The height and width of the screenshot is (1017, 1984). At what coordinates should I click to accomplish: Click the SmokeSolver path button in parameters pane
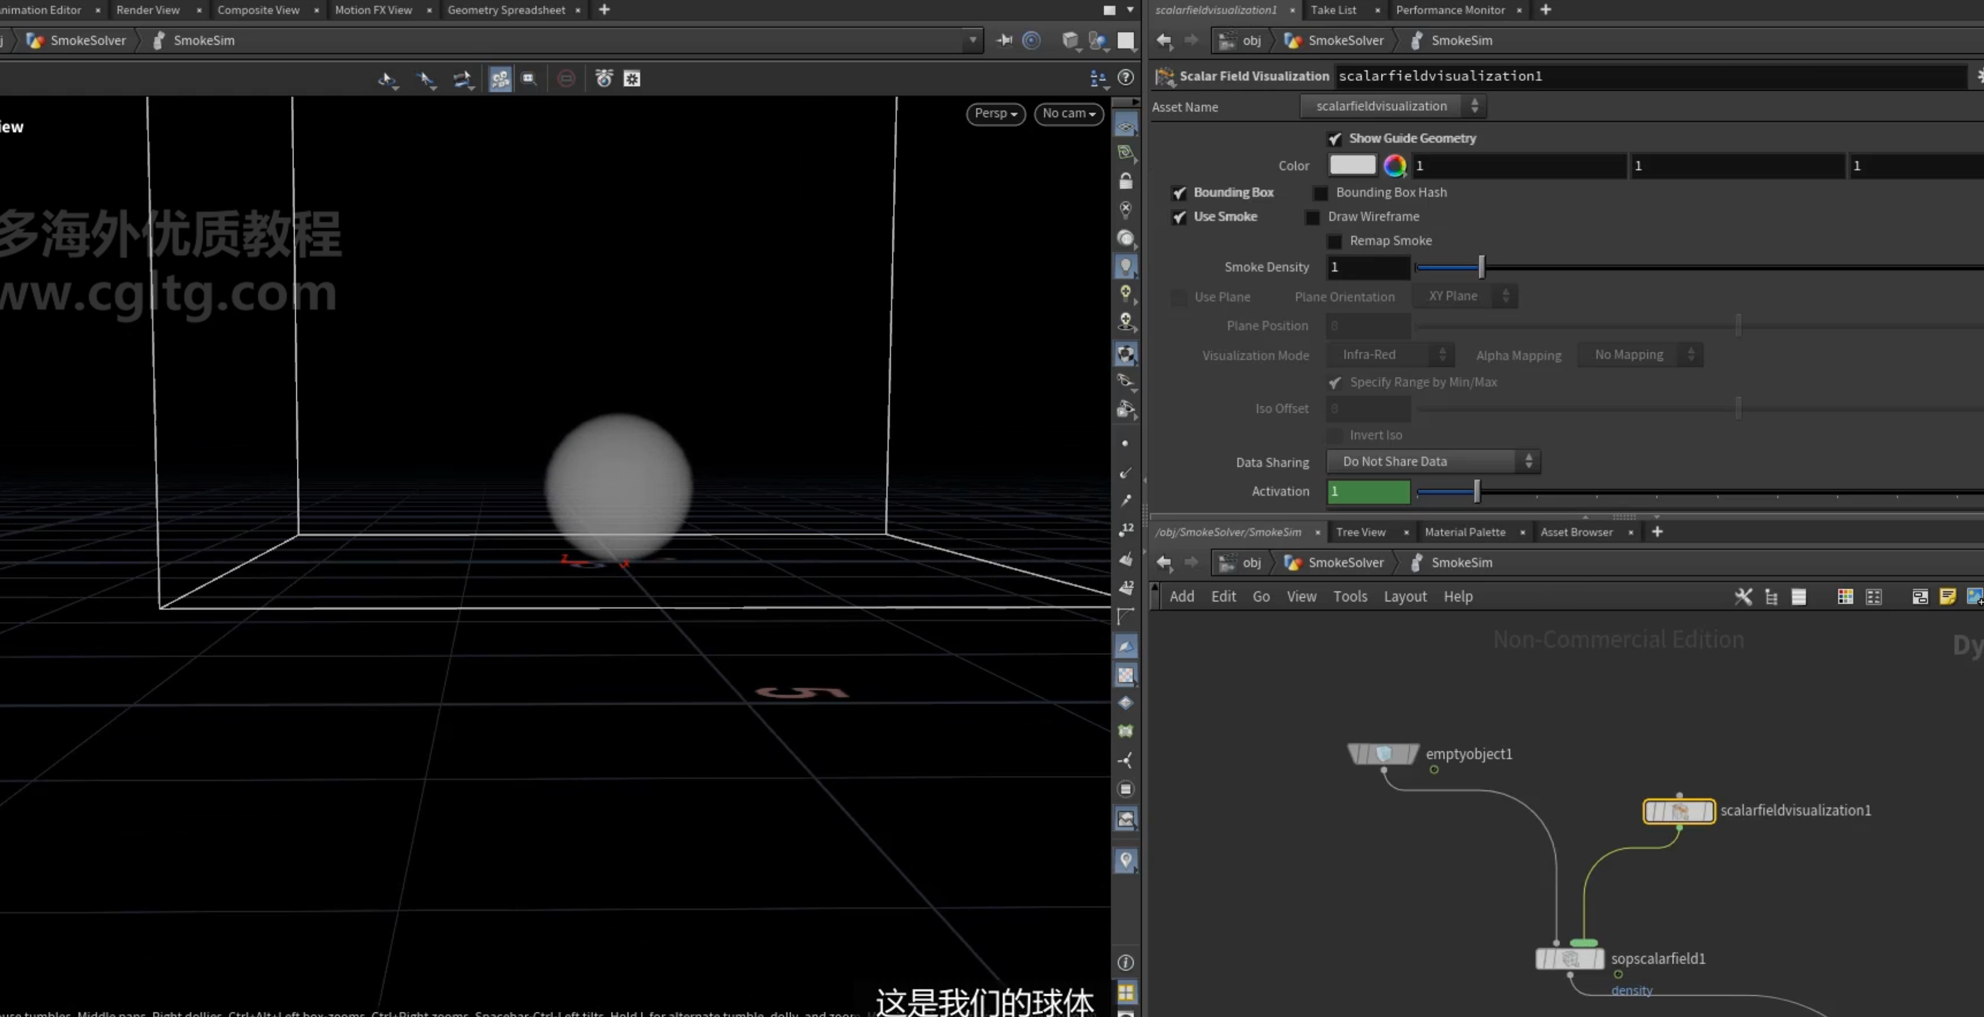1334,40
